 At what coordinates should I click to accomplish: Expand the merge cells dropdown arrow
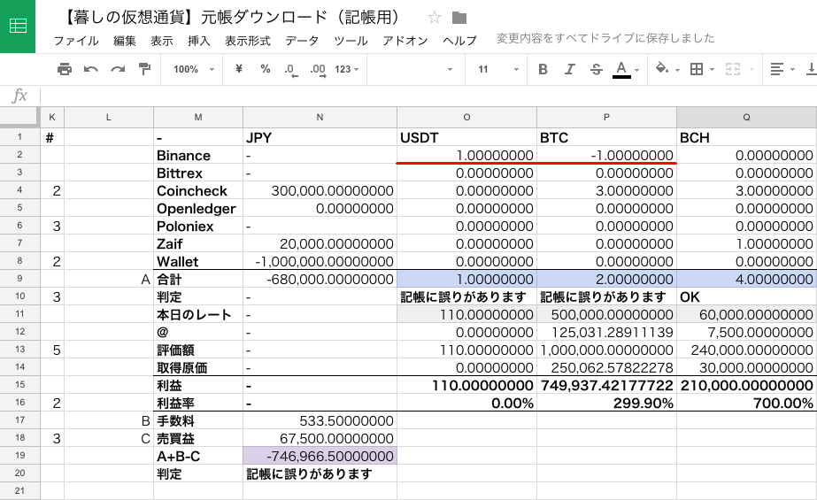pyautogui.click(x=751, y=70)
